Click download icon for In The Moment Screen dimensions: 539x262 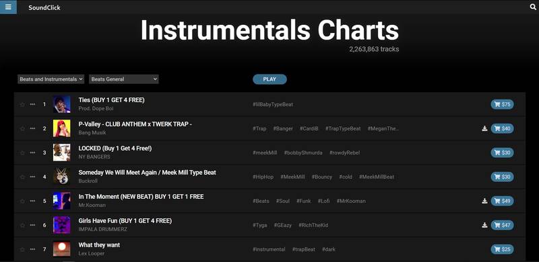[x=484, y=201]
